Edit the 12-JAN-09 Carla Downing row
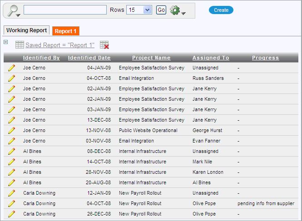The height and width of the screenshot is (221, 302). pyautogui.click(x=11, y=193)
